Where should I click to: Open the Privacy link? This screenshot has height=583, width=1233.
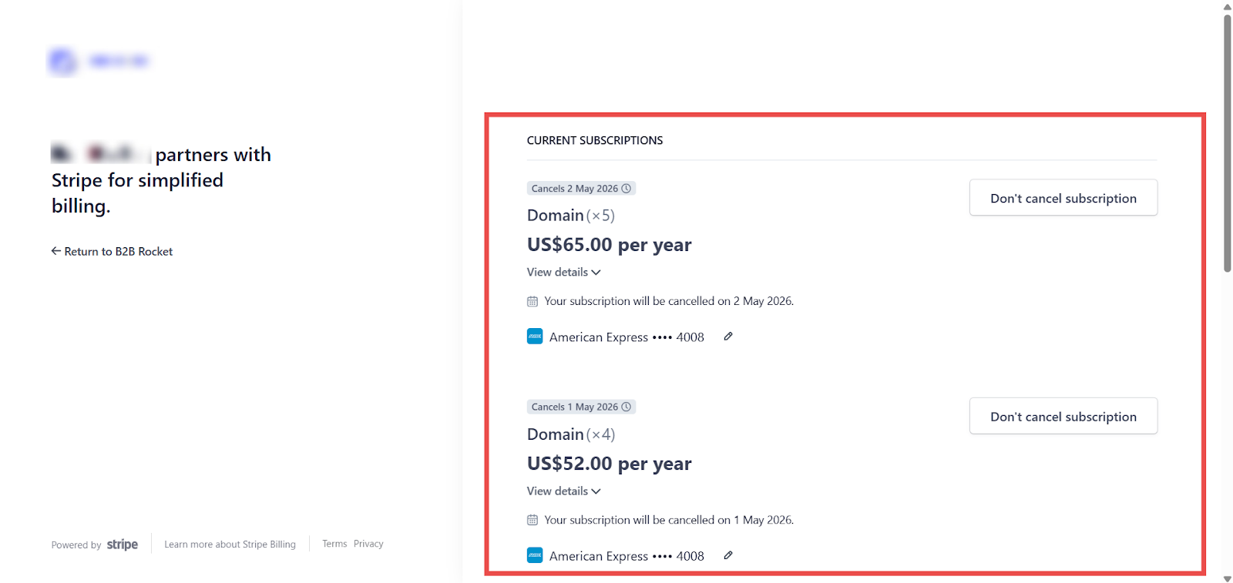[x=368, y=544]
